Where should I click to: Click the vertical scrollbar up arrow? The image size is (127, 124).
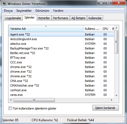(x=116, y=28)
